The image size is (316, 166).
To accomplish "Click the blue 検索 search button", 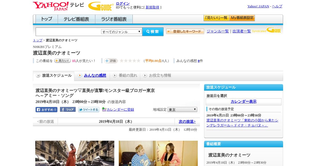I will coord(153,32).
